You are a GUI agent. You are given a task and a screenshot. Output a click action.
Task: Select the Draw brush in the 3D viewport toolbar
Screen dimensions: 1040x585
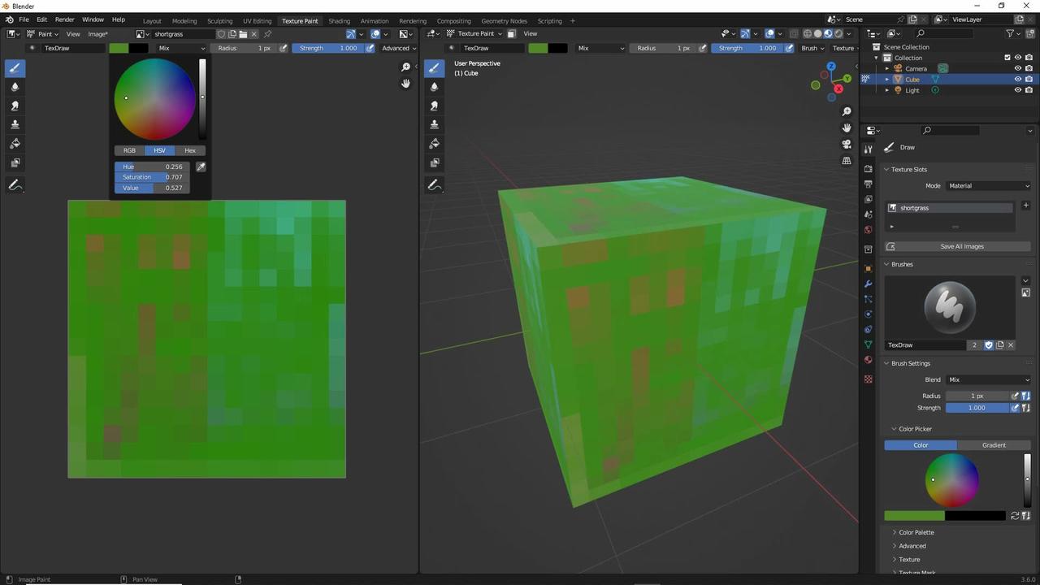(434, 68)
